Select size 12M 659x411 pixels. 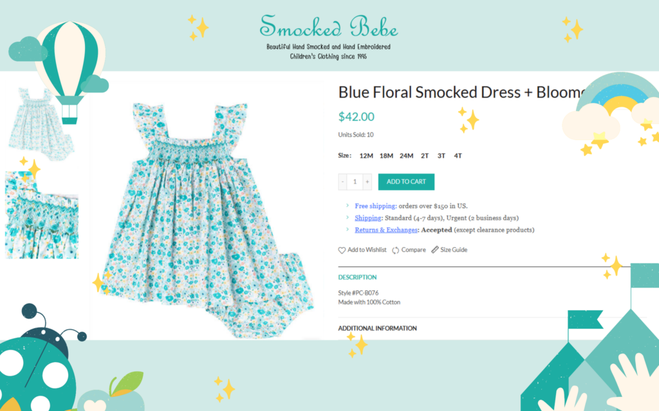(x=366, y=155)
